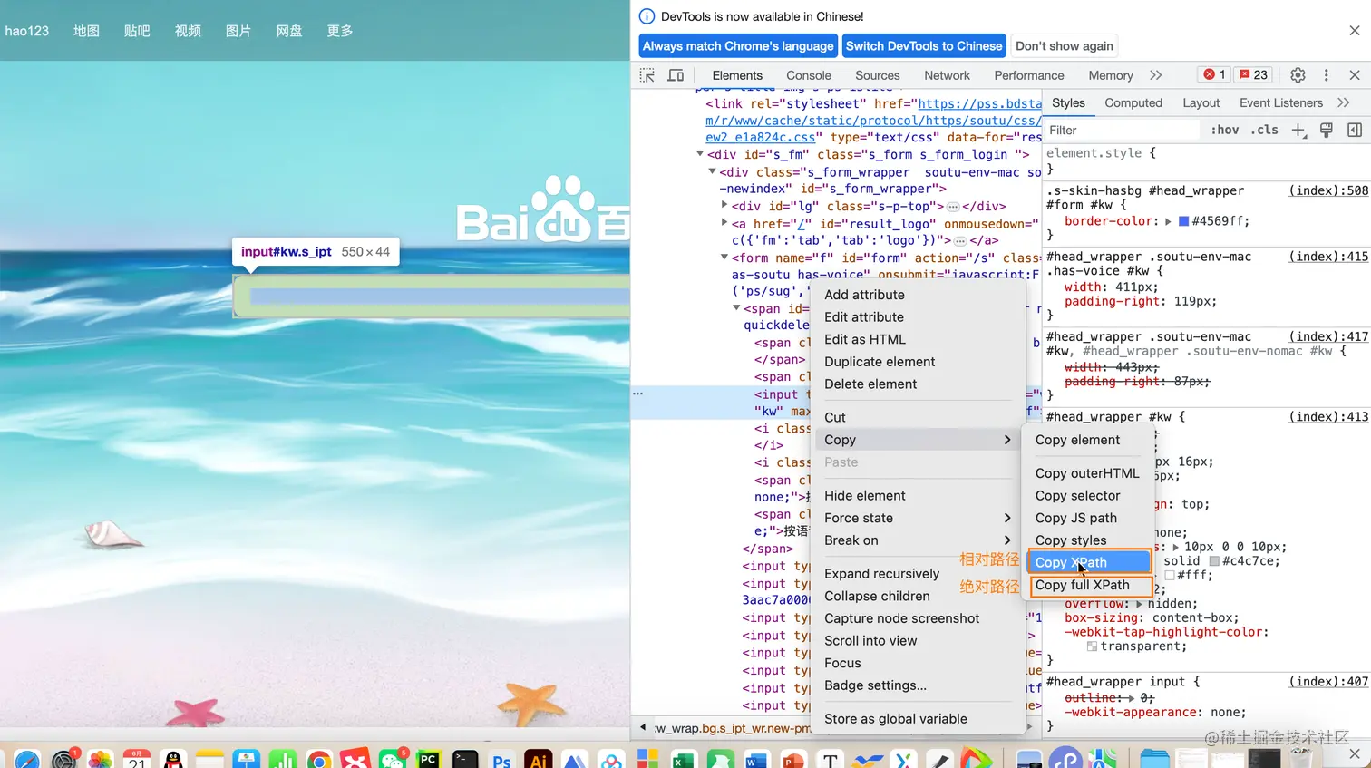Open Photos app from the Dock
This screenshot has height=768, width=1371.
tap(101, 760)
